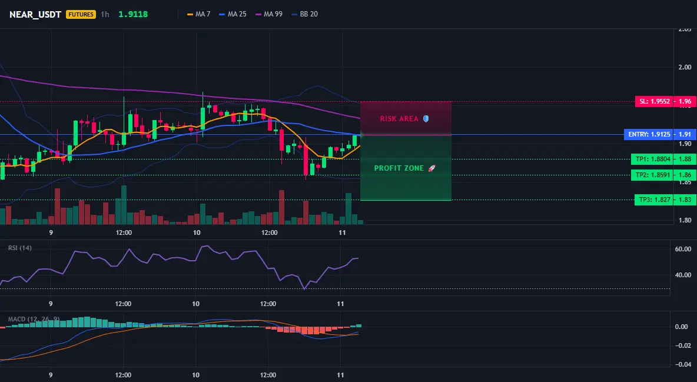Click the MACD (12, 26, 9) indicator label
Image resolution: width=697 pixels, height=382 pixels.
pos(34,319)
